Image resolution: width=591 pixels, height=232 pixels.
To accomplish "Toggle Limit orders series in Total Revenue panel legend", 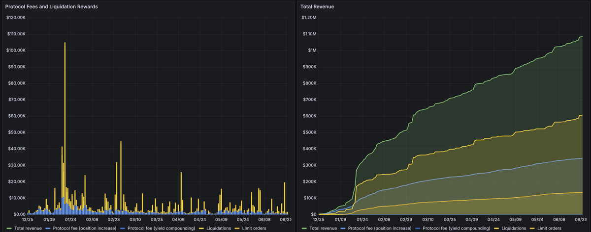I will click(x=548, y=228).
